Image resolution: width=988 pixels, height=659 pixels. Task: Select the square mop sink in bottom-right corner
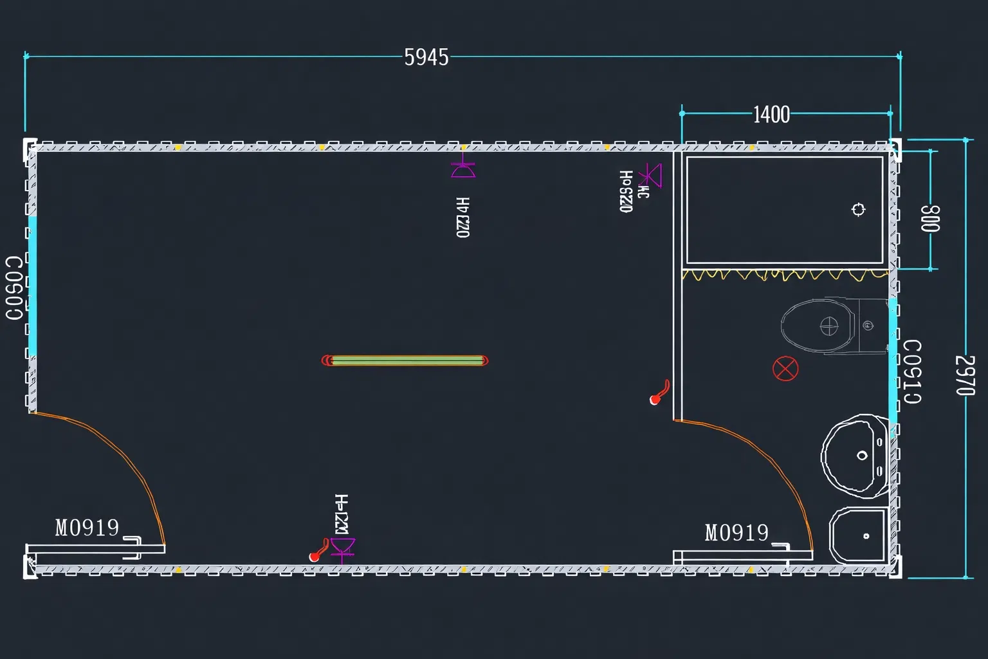pyautogui.click(x=859, y=535)
